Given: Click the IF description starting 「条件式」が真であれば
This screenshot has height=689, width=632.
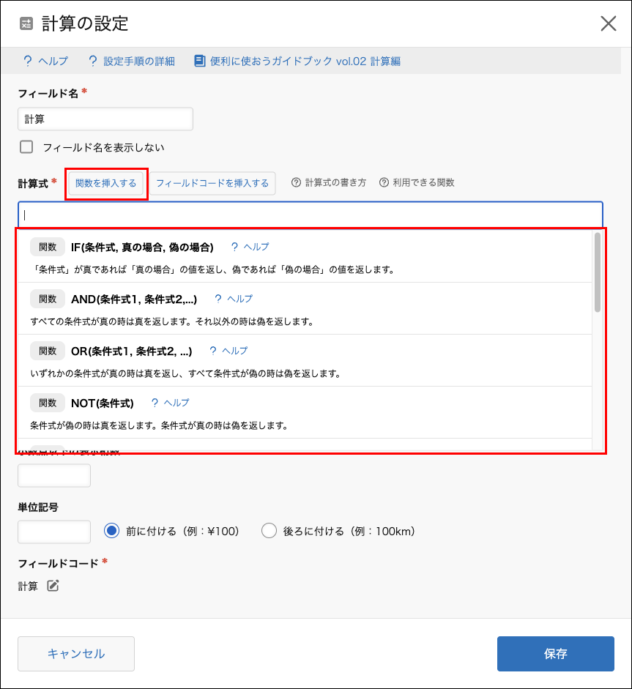Looking at the screenshot, I should [x=212, y=269].
